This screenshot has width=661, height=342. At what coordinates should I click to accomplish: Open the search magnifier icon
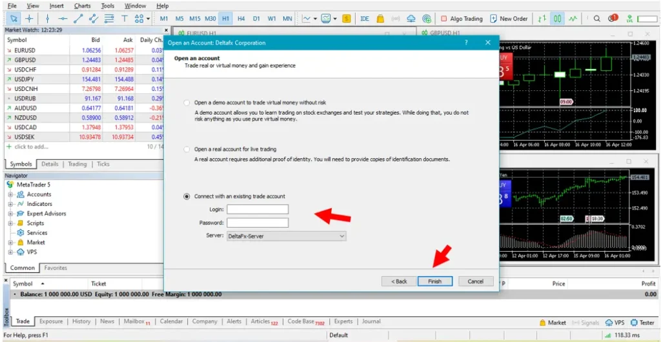tap(597, 19)
